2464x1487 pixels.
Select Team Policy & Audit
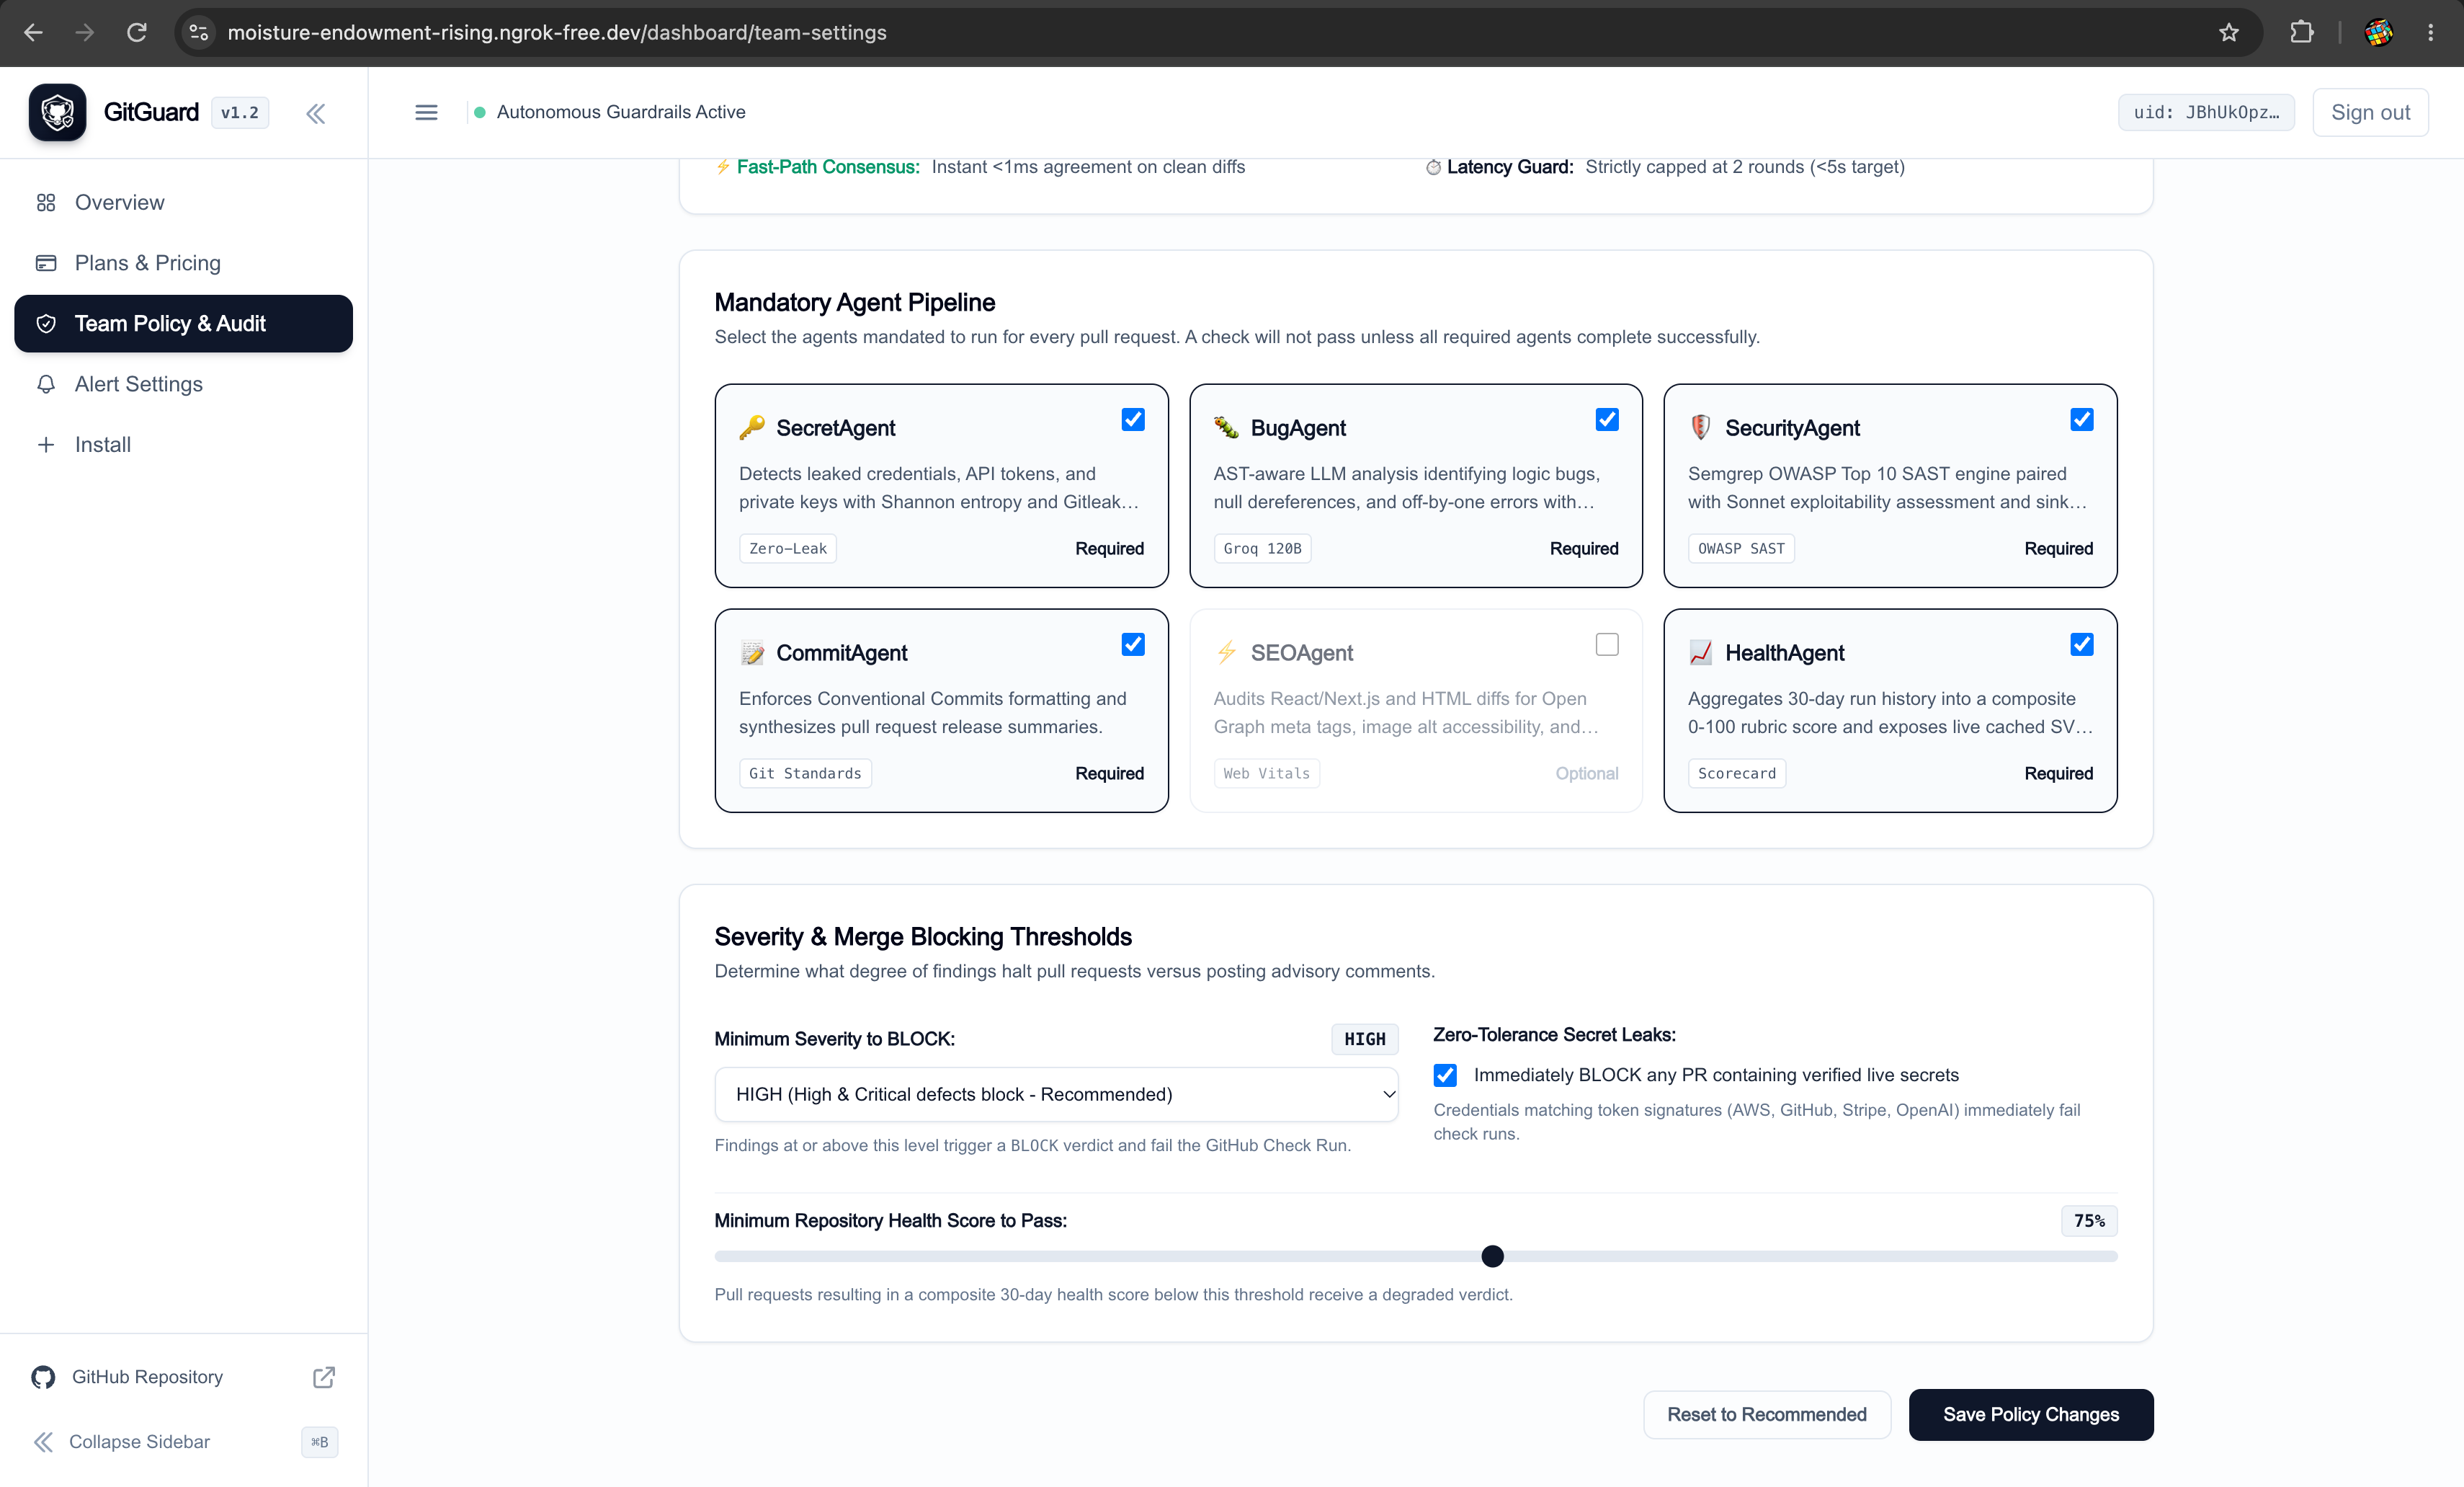coord(184,323)
